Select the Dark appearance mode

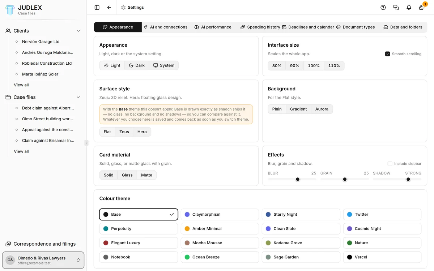pos(137,65)
